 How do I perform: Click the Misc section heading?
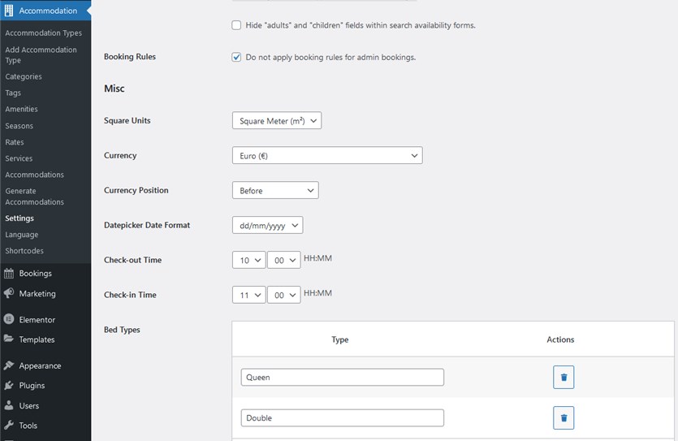(114, 89)
